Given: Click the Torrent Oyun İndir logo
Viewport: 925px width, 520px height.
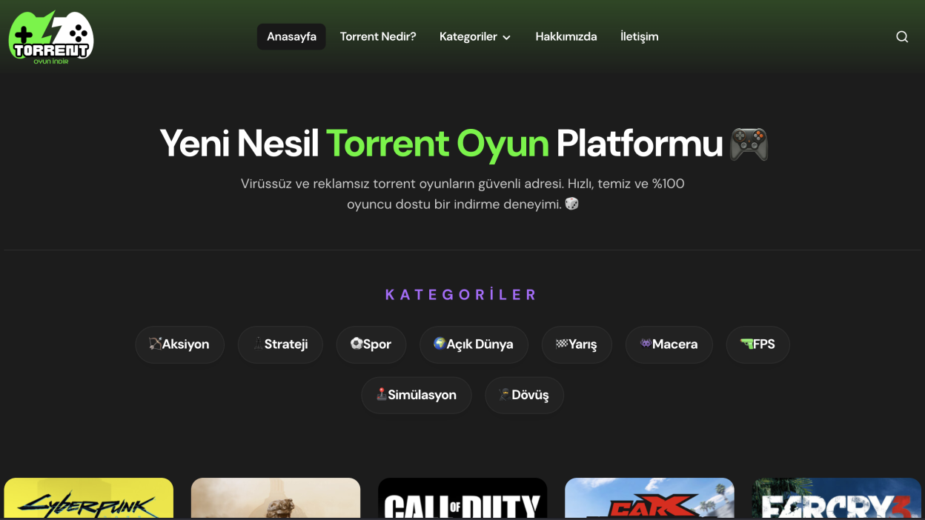Looking at the screenshot, I should point(51,37).
